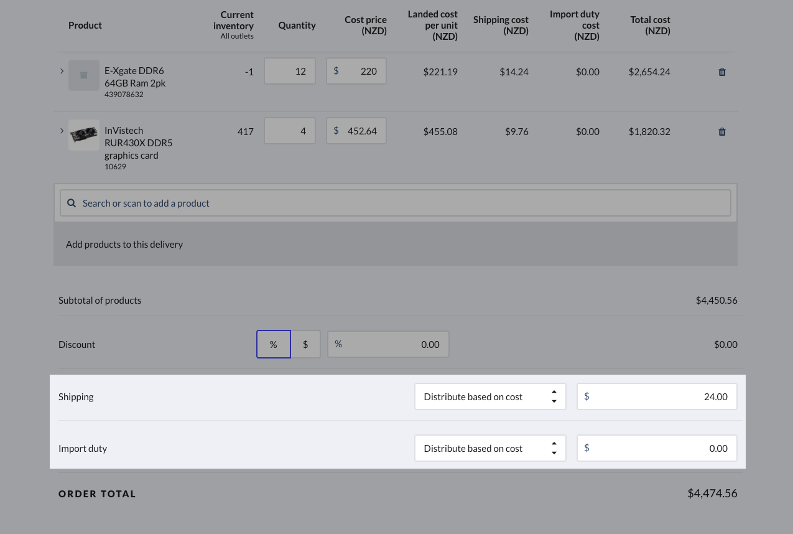Edit quantity for E-Xgate DDR6 Ram

[x=290, y=71]
